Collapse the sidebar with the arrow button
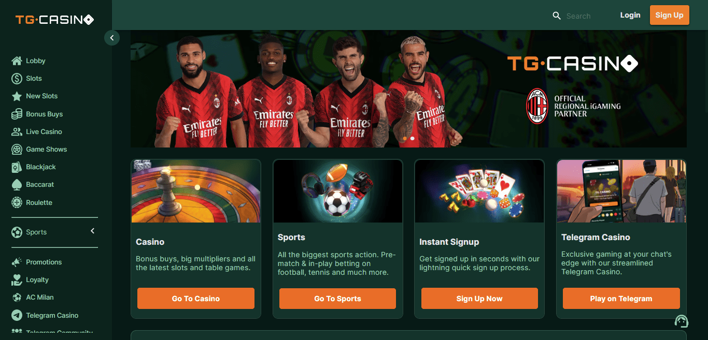The image size is (708, 340). [112, 38]
